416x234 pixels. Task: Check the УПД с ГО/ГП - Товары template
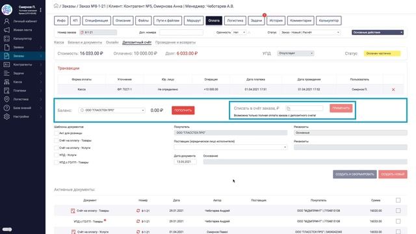tap(56, 162)
